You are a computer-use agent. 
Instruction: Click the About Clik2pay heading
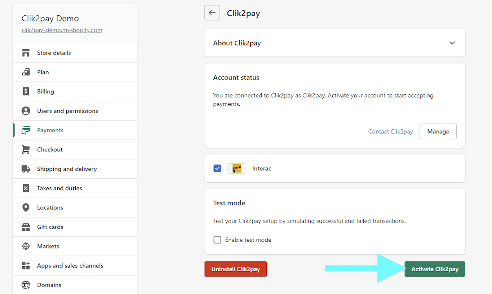click(x=237, y=43)
